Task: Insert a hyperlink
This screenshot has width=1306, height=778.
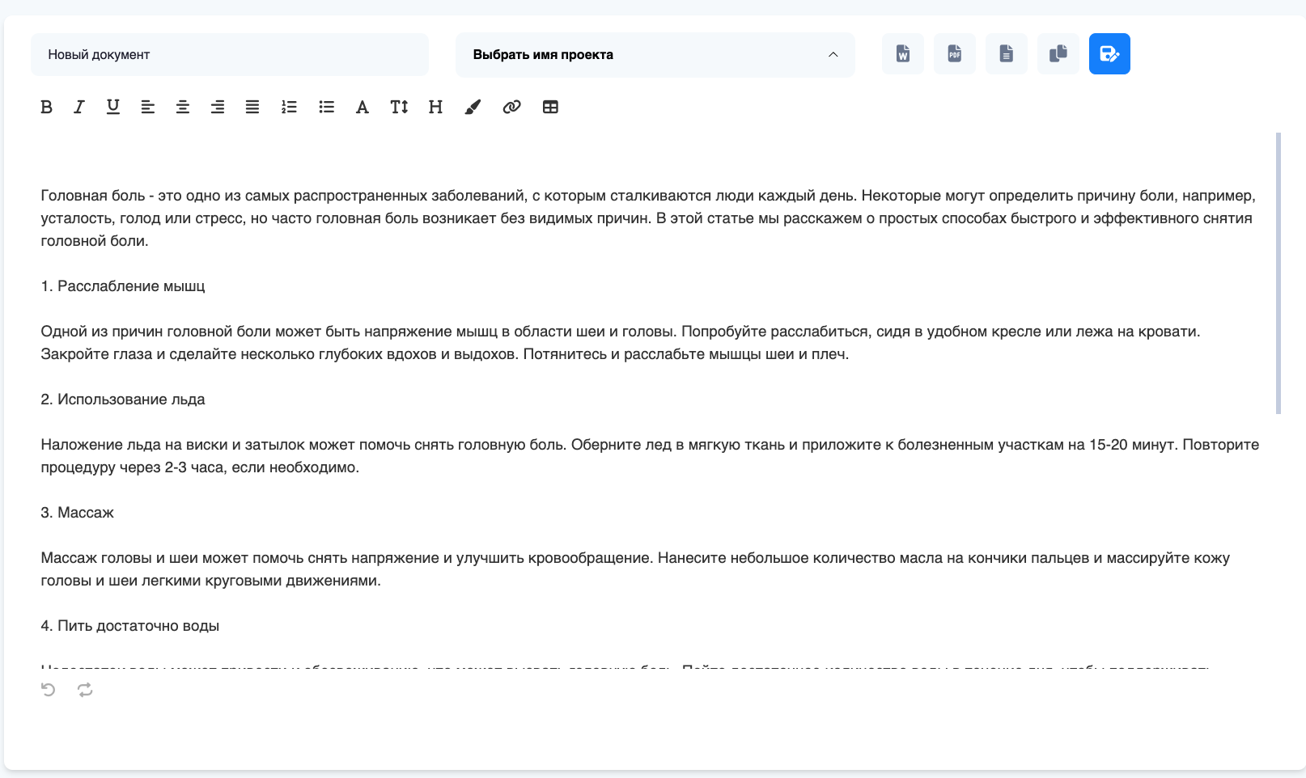Action: (511, 107)
